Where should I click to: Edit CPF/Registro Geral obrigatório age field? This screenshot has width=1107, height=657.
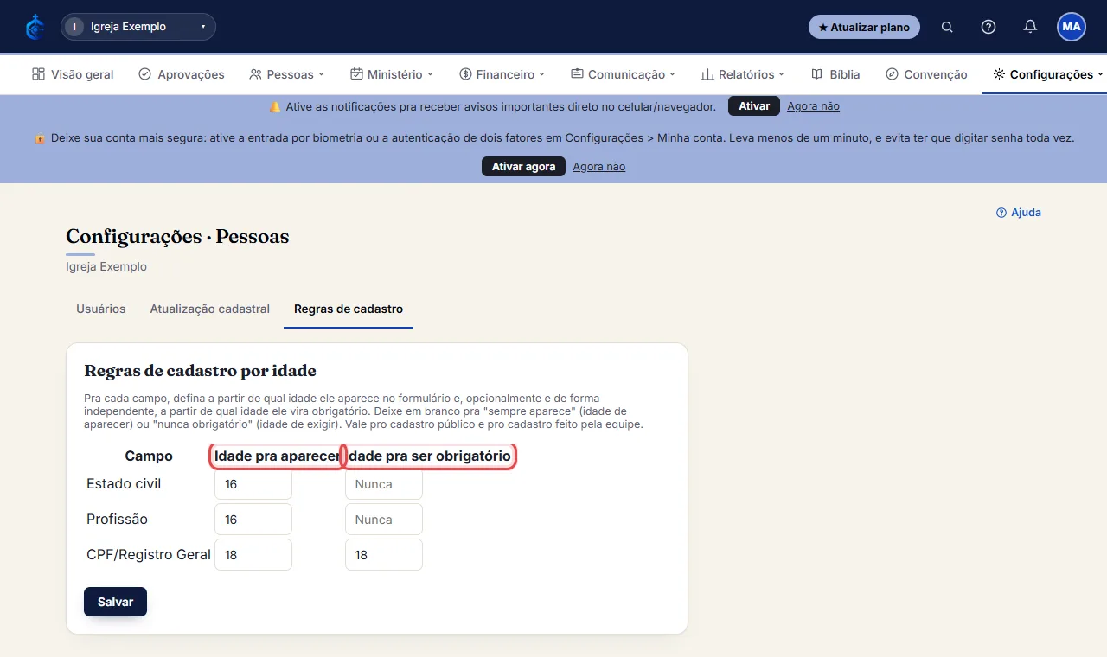pos(384,555)
